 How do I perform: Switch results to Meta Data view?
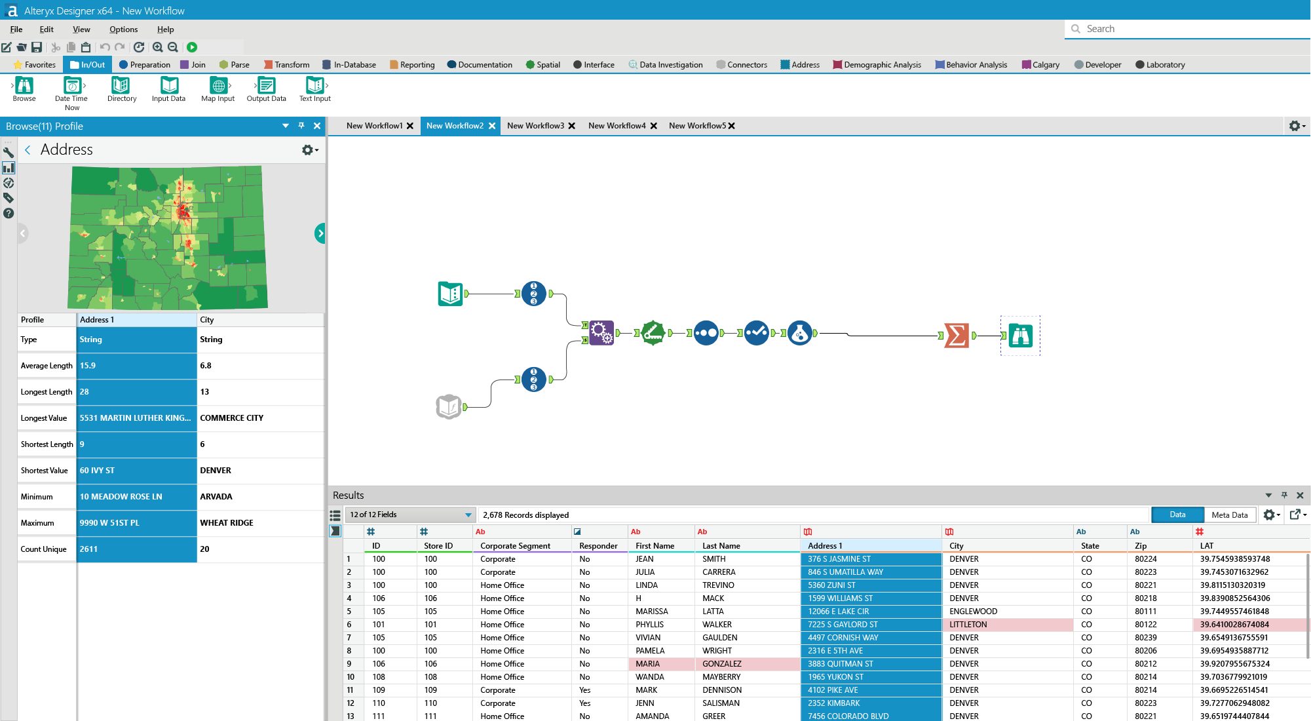click(x=1229, y=515)
